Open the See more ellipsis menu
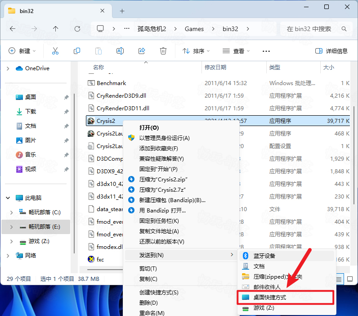 tap(266, 51)
